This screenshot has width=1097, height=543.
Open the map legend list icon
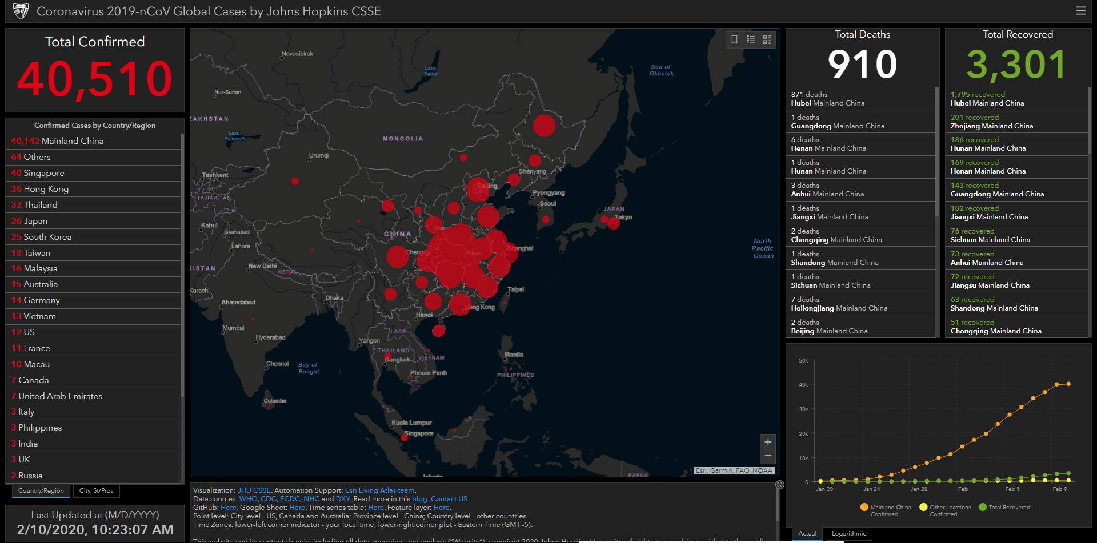coord(751,39)
